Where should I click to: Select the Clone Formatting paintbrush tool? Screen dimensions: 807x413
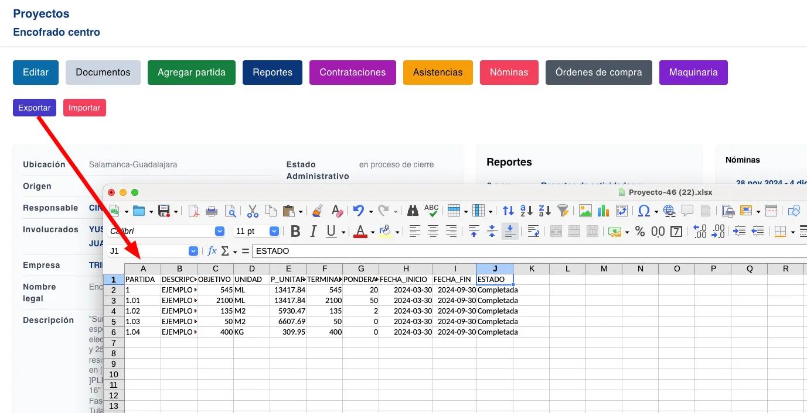pyautogui.click(x=317, y=211)
